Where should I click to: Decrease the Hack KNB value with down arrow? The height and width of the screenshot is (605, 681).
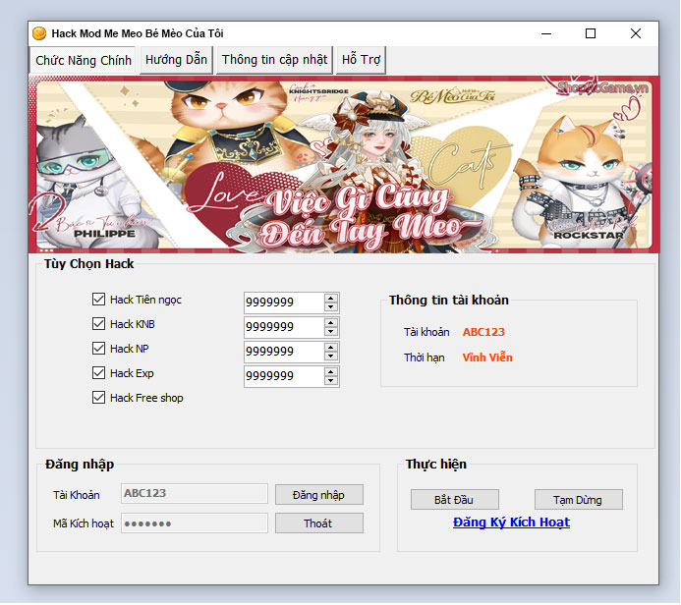click(331, 332)
